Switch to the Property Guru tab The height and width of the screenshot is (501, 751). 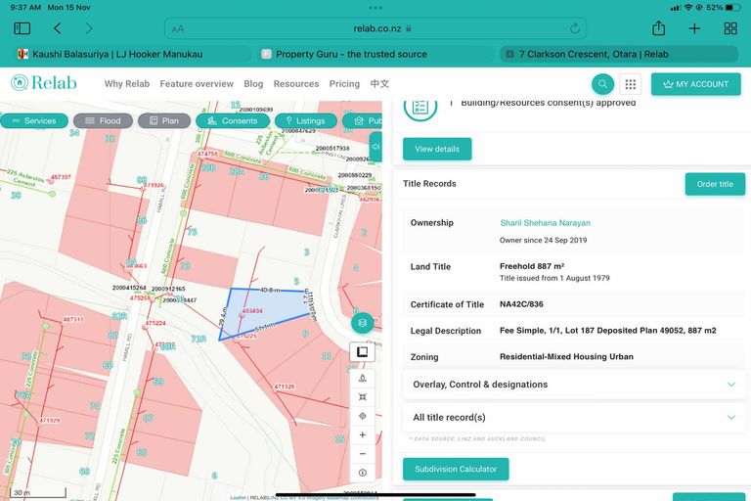(375, 54)
